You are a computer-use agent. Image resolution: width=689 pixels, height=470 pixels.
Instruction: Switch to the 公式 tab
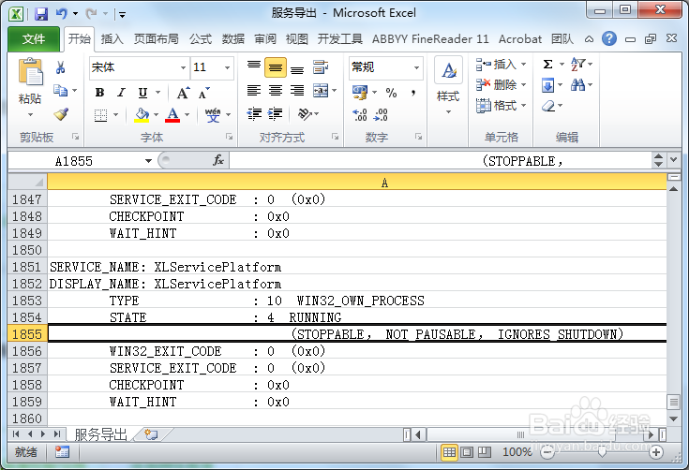[201, 39]
